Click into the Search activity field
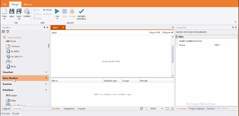Viewport: 239px width, 116px height. pyautogui.click(x=25, y=37)
